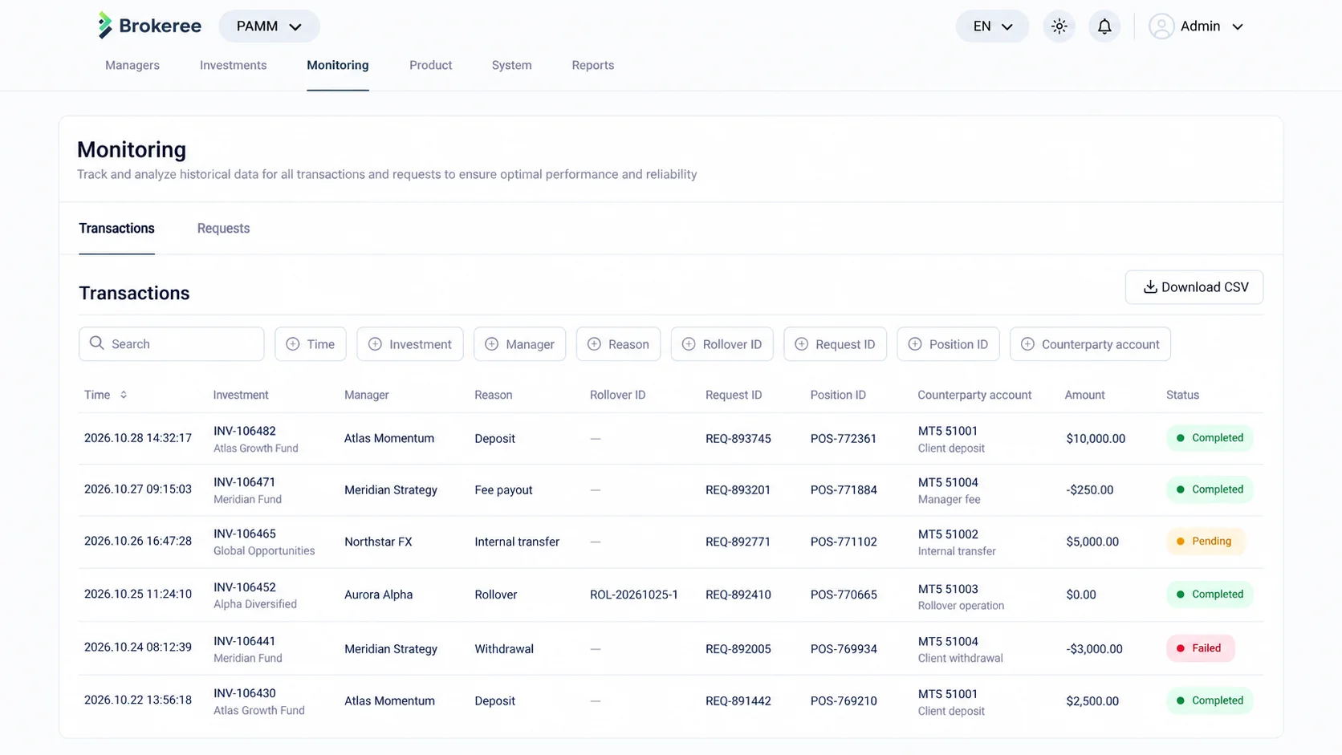Screen dimensions: 1342x755
Task: Click the Status column header
Action: [x=1182, y=395]
